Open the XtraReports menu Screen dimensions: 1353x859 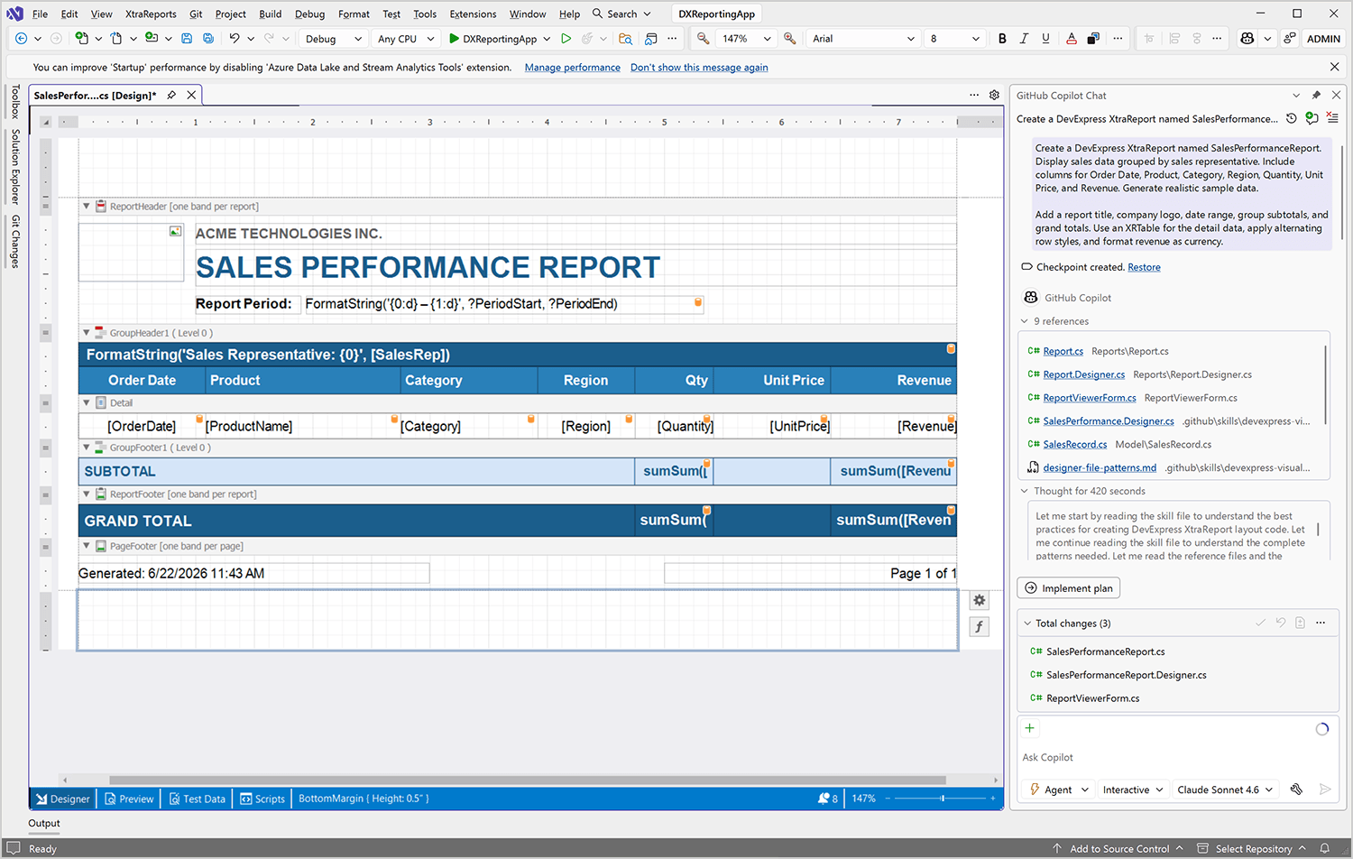151,14
